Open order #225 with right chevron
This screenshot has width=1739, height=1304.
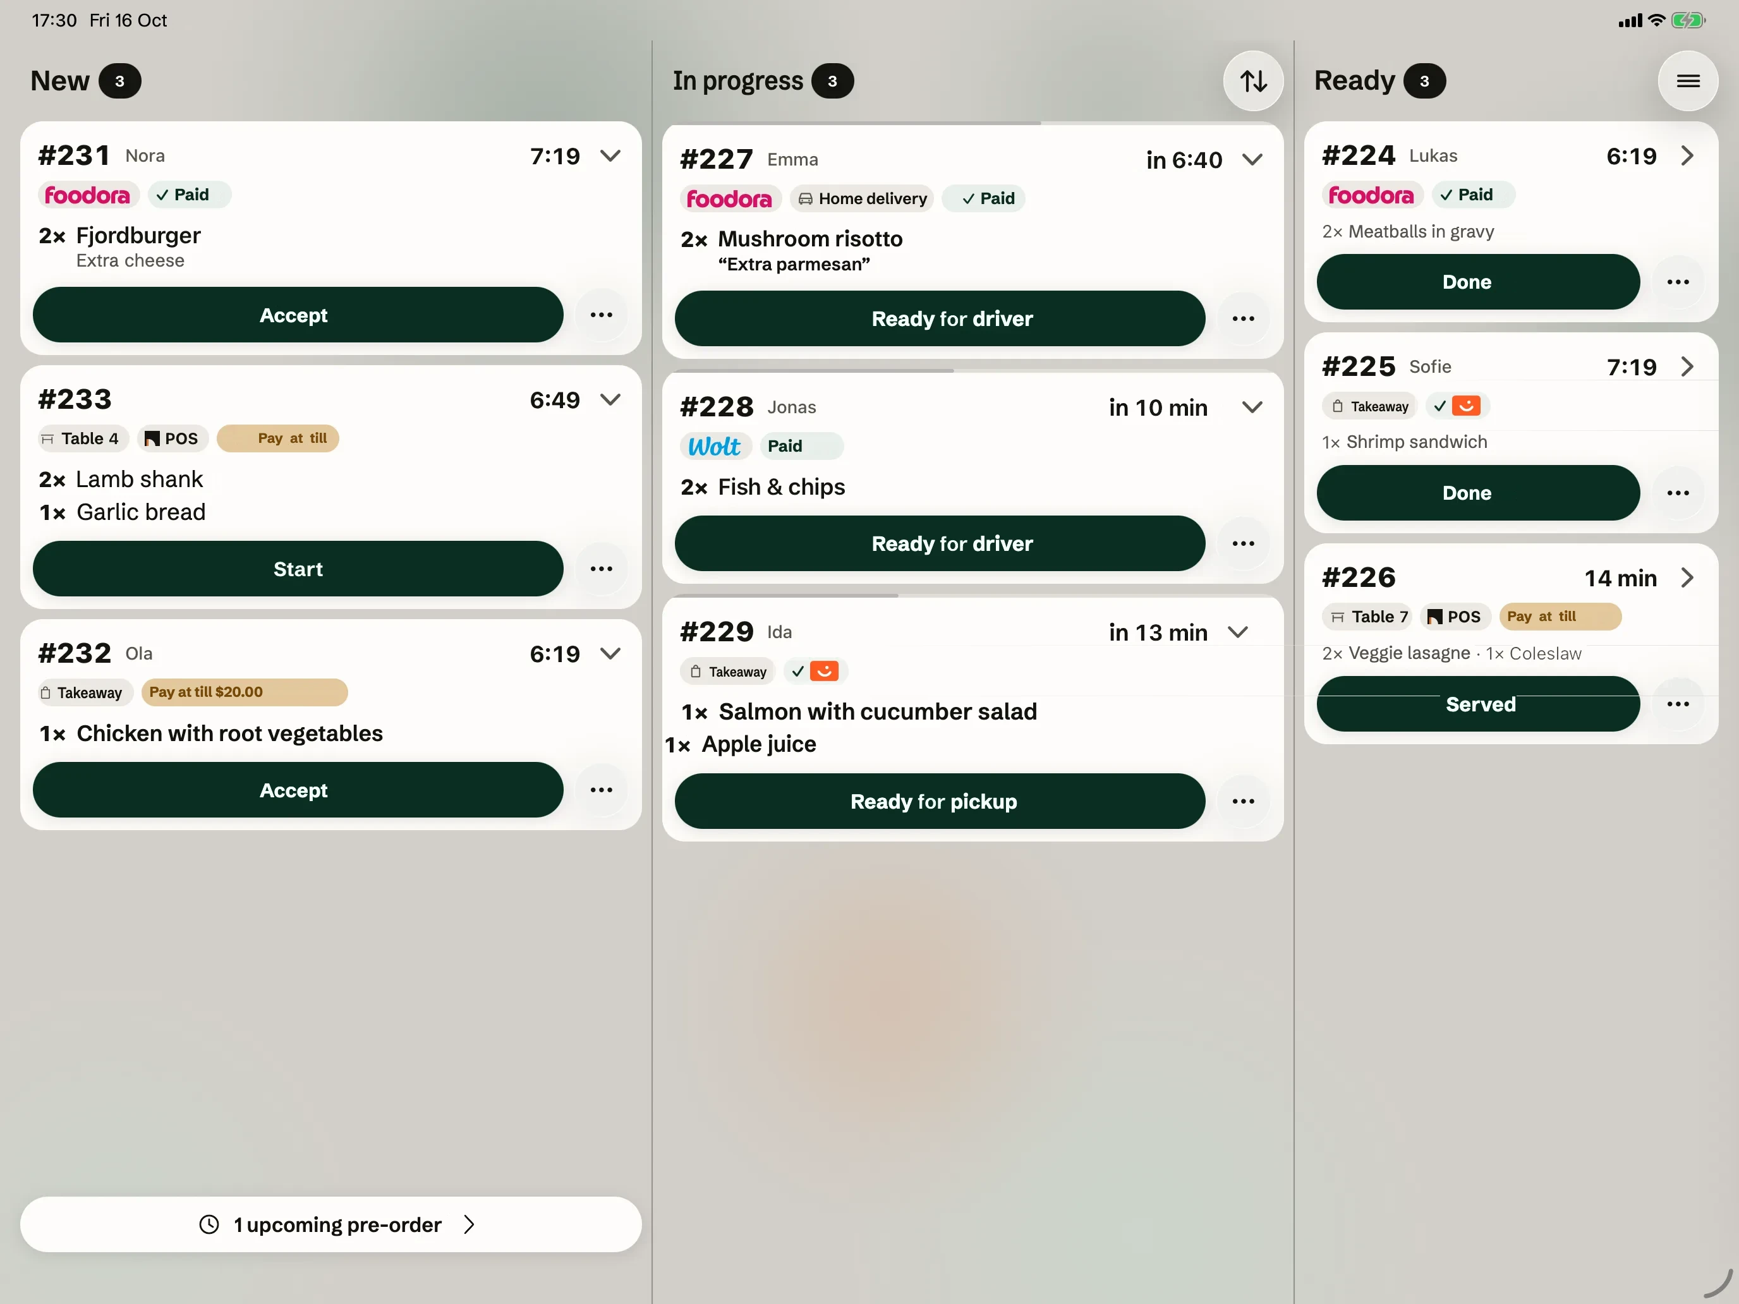[x=1687, y=366]
